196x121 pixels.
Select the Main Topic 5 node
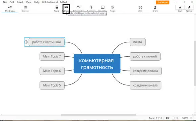(x=52, y=86)
